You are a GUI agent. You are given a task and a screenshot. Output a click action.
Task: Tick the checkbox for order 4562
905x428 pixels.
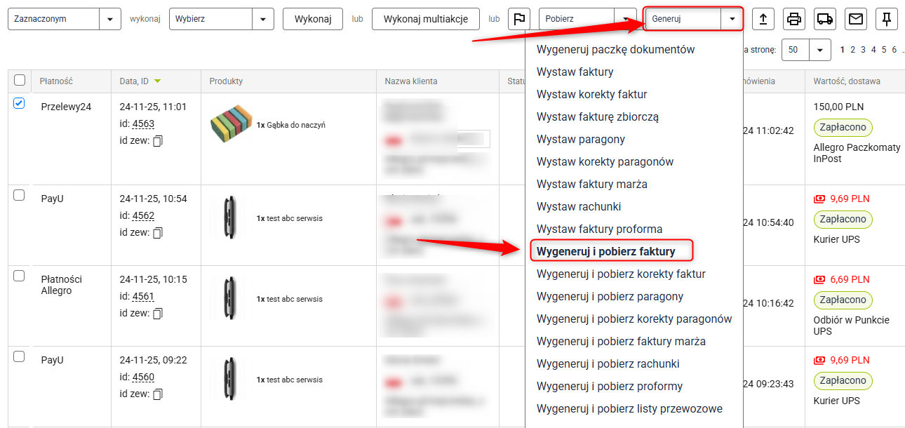click(20, 195)
